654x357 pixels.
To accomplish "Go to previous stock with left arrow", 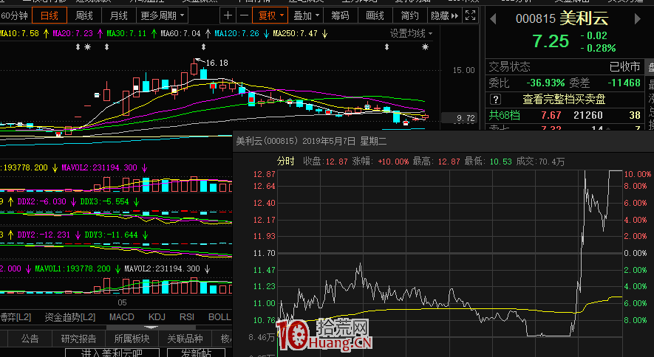I will coord(492,18).
